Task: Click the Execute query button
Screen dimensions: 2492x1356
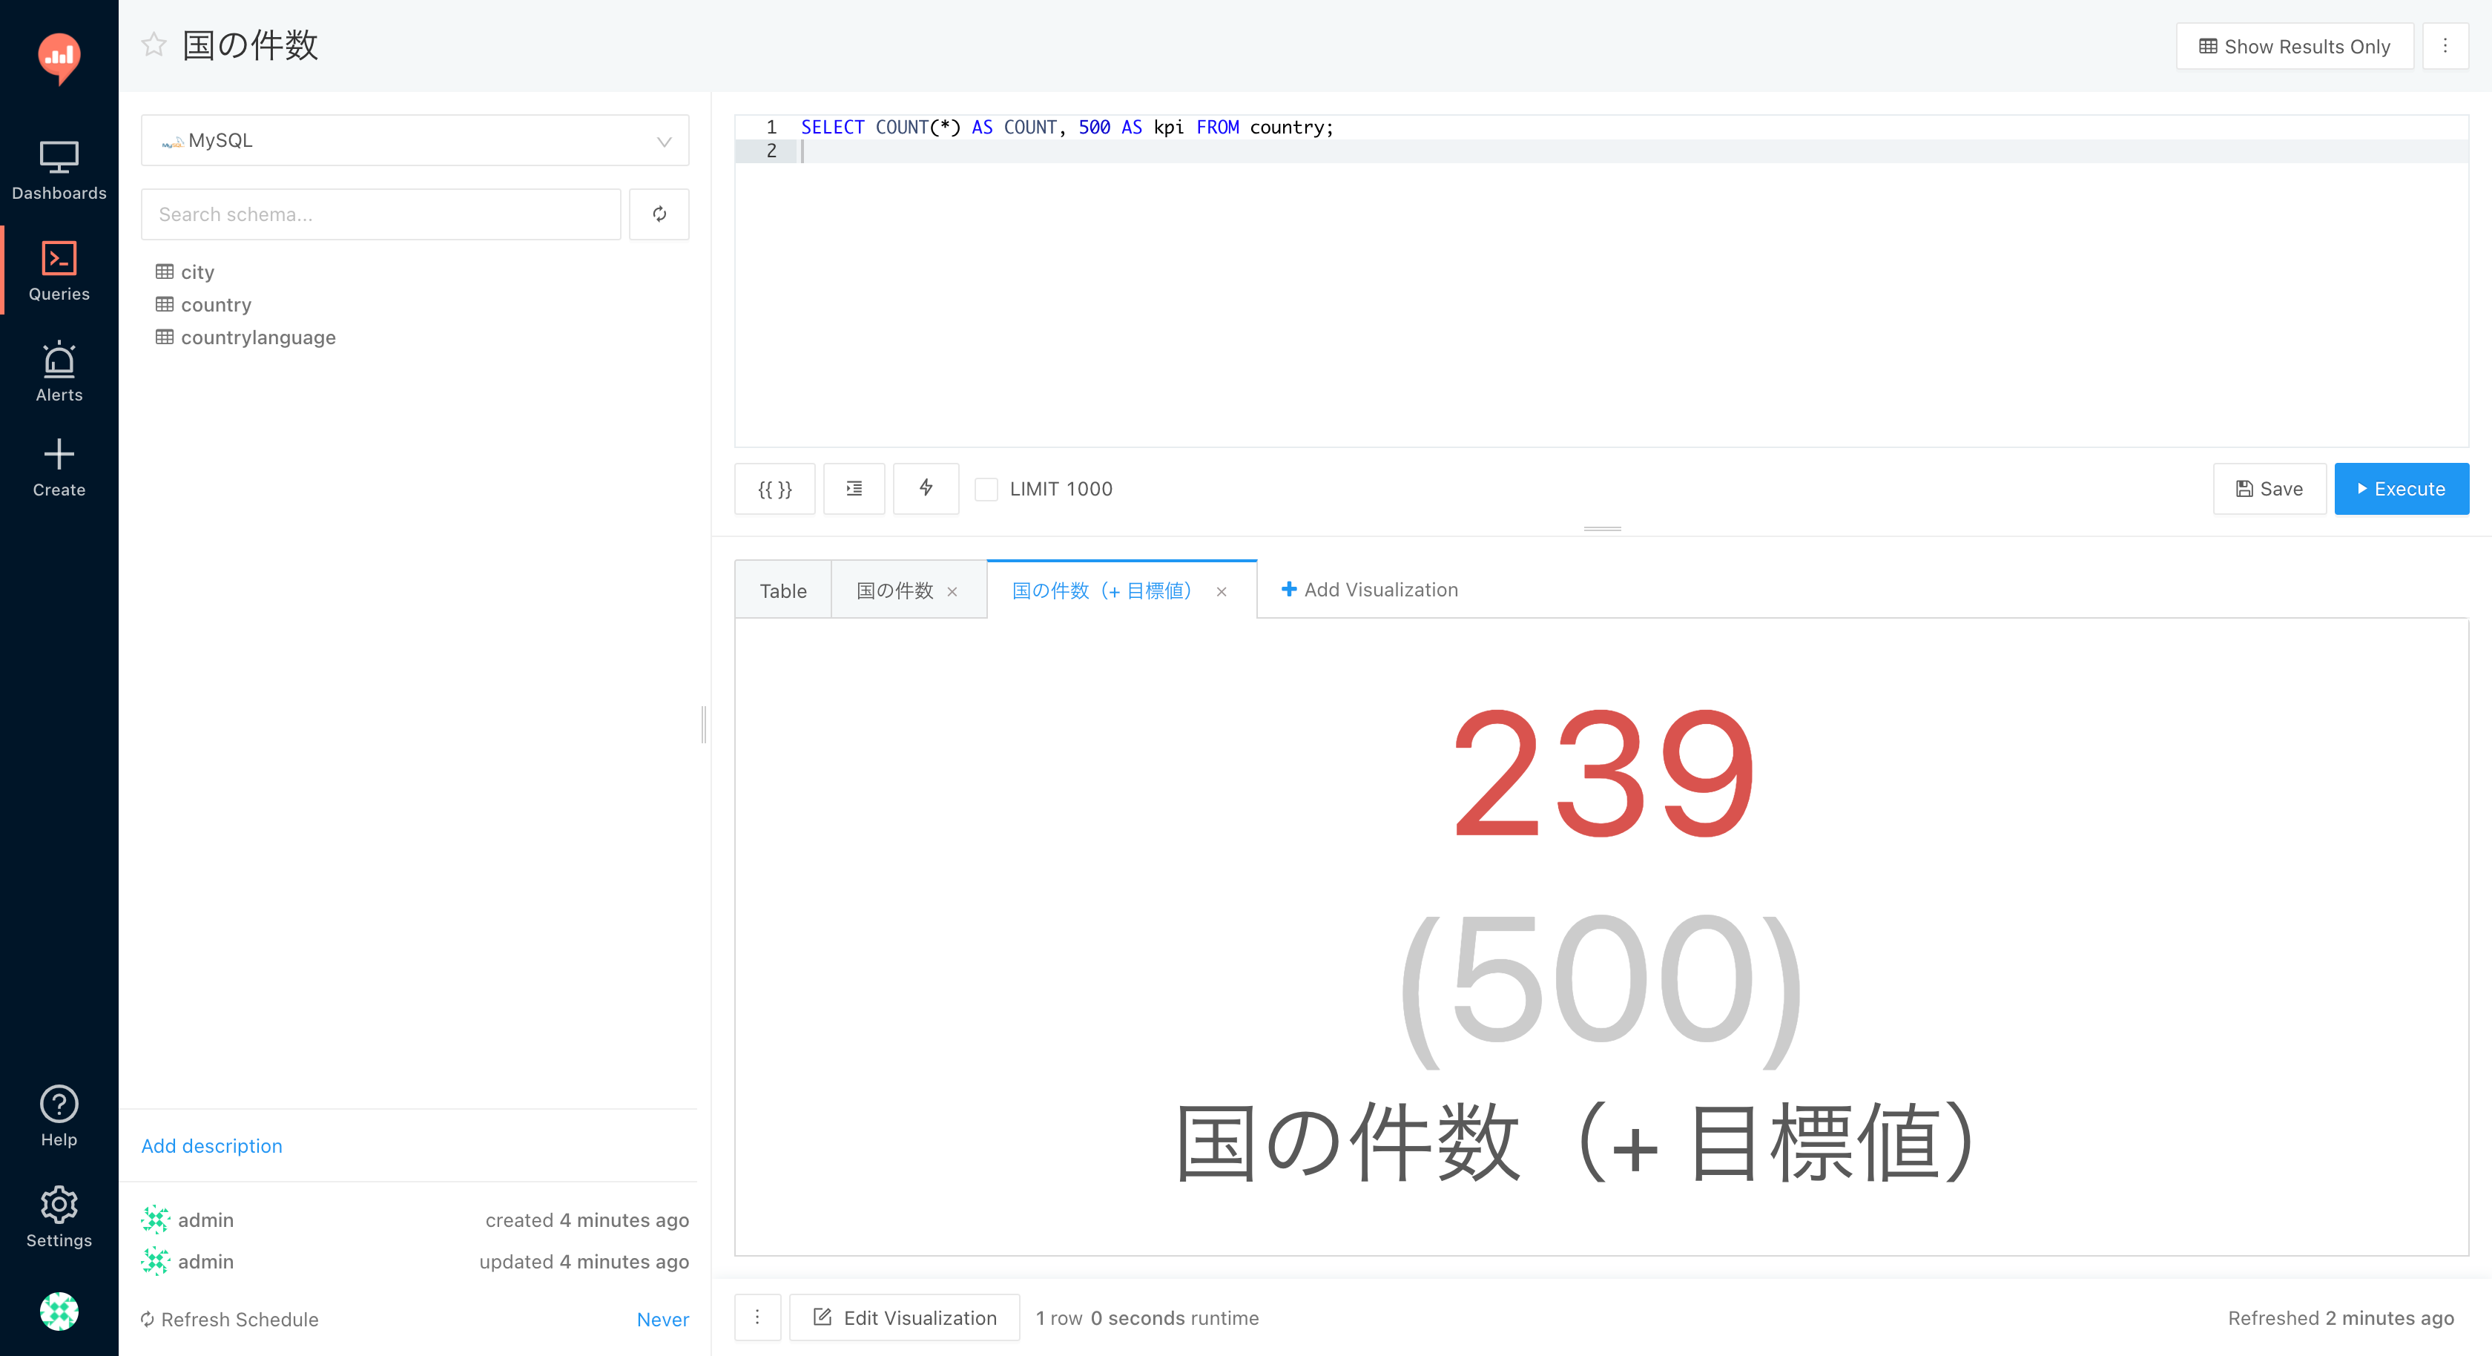Action: pyautogui.click(x=2400, y=487)
